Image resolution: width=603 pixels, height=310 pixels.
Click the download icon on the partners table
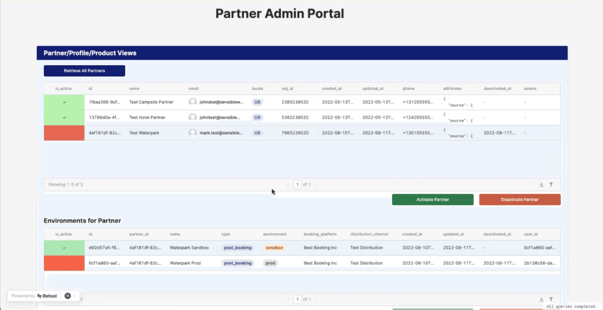tap(541, 184)
